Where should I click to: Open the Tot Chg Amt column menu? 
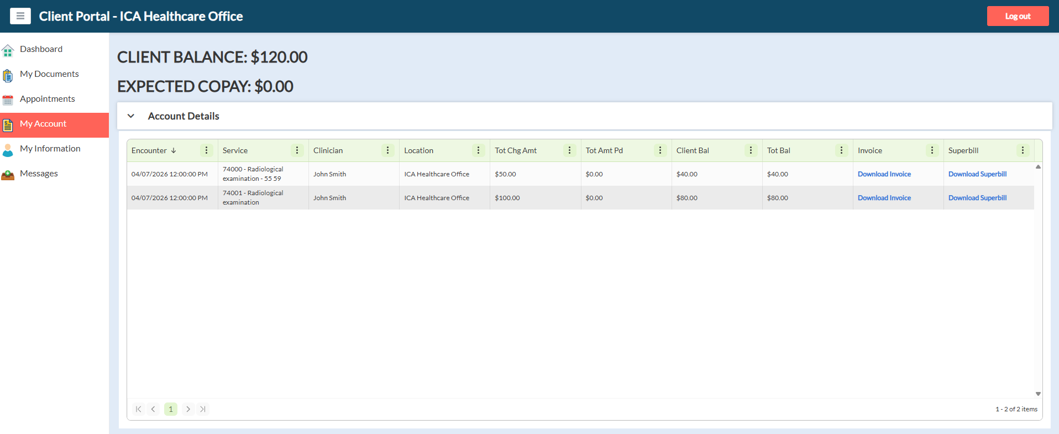[569, 150]
